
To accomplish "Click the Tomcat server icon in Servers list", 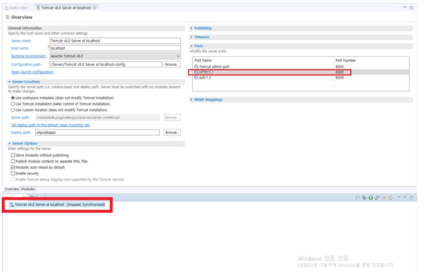I will tap(12, 205).
